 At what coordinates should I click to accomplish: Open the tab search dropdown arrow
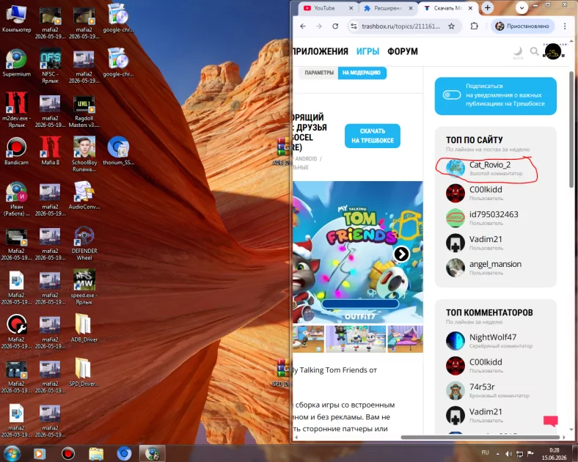pos(522,7)
